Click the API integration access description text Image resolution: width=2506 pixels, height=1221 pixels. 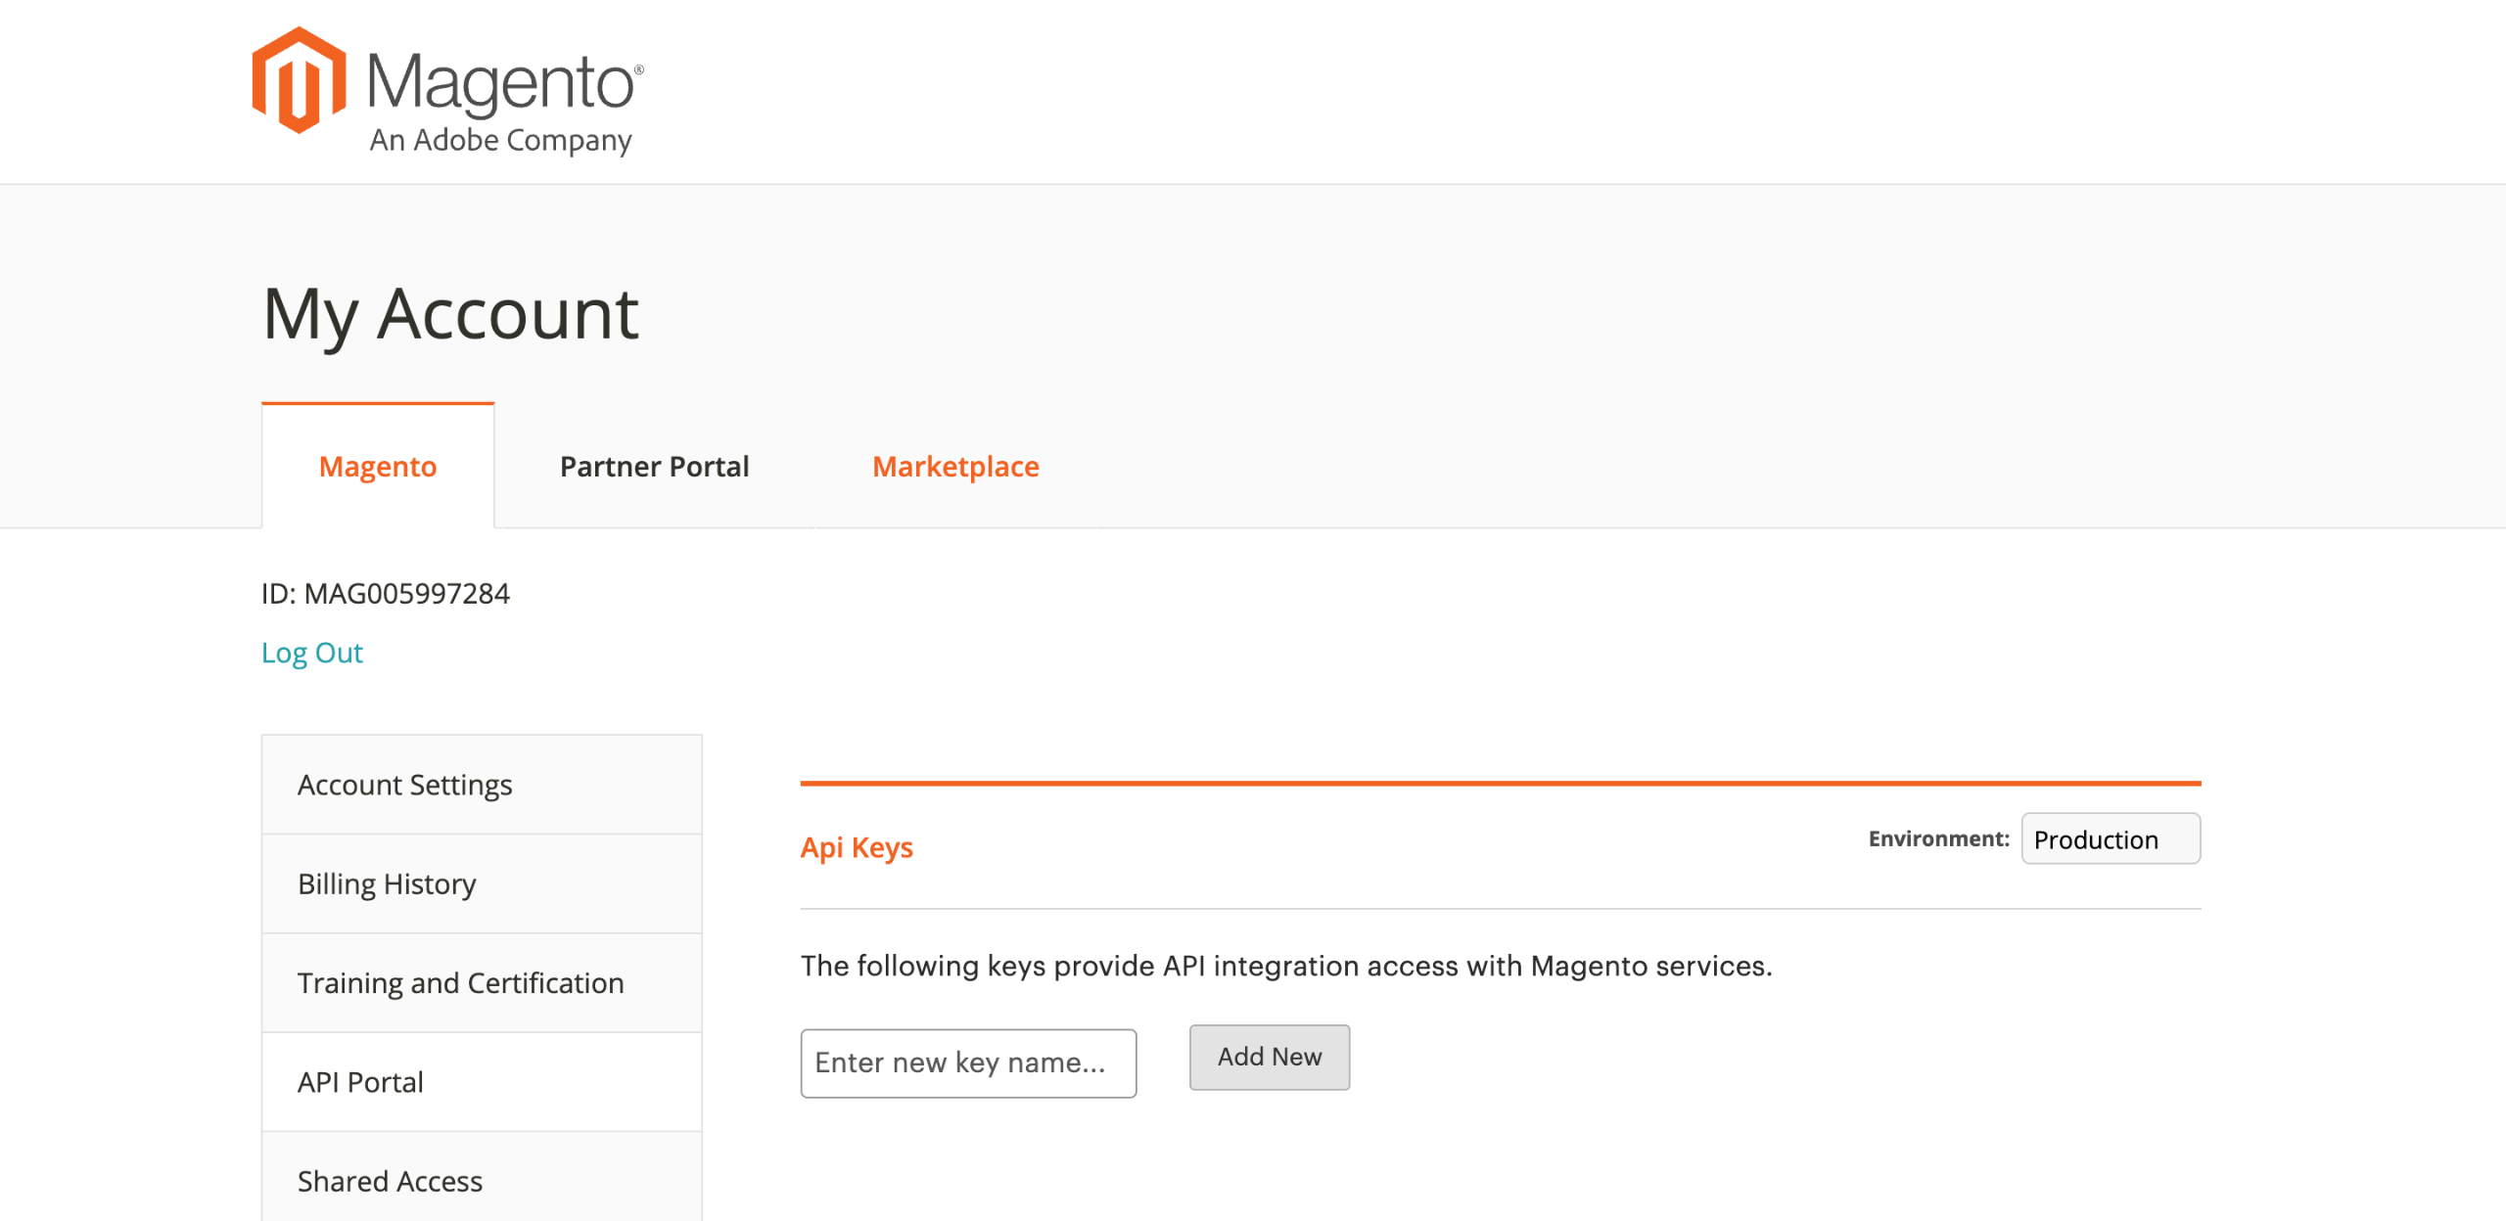1285,967
